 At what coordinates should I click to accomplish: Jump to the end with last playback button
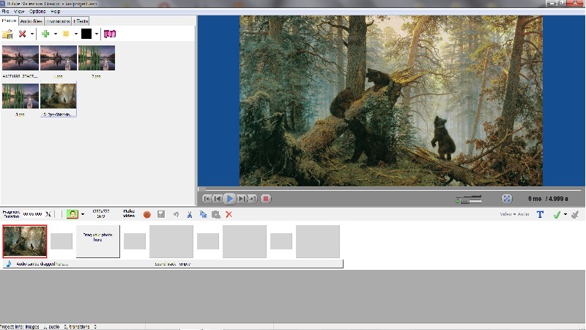(x=253, y=199)
